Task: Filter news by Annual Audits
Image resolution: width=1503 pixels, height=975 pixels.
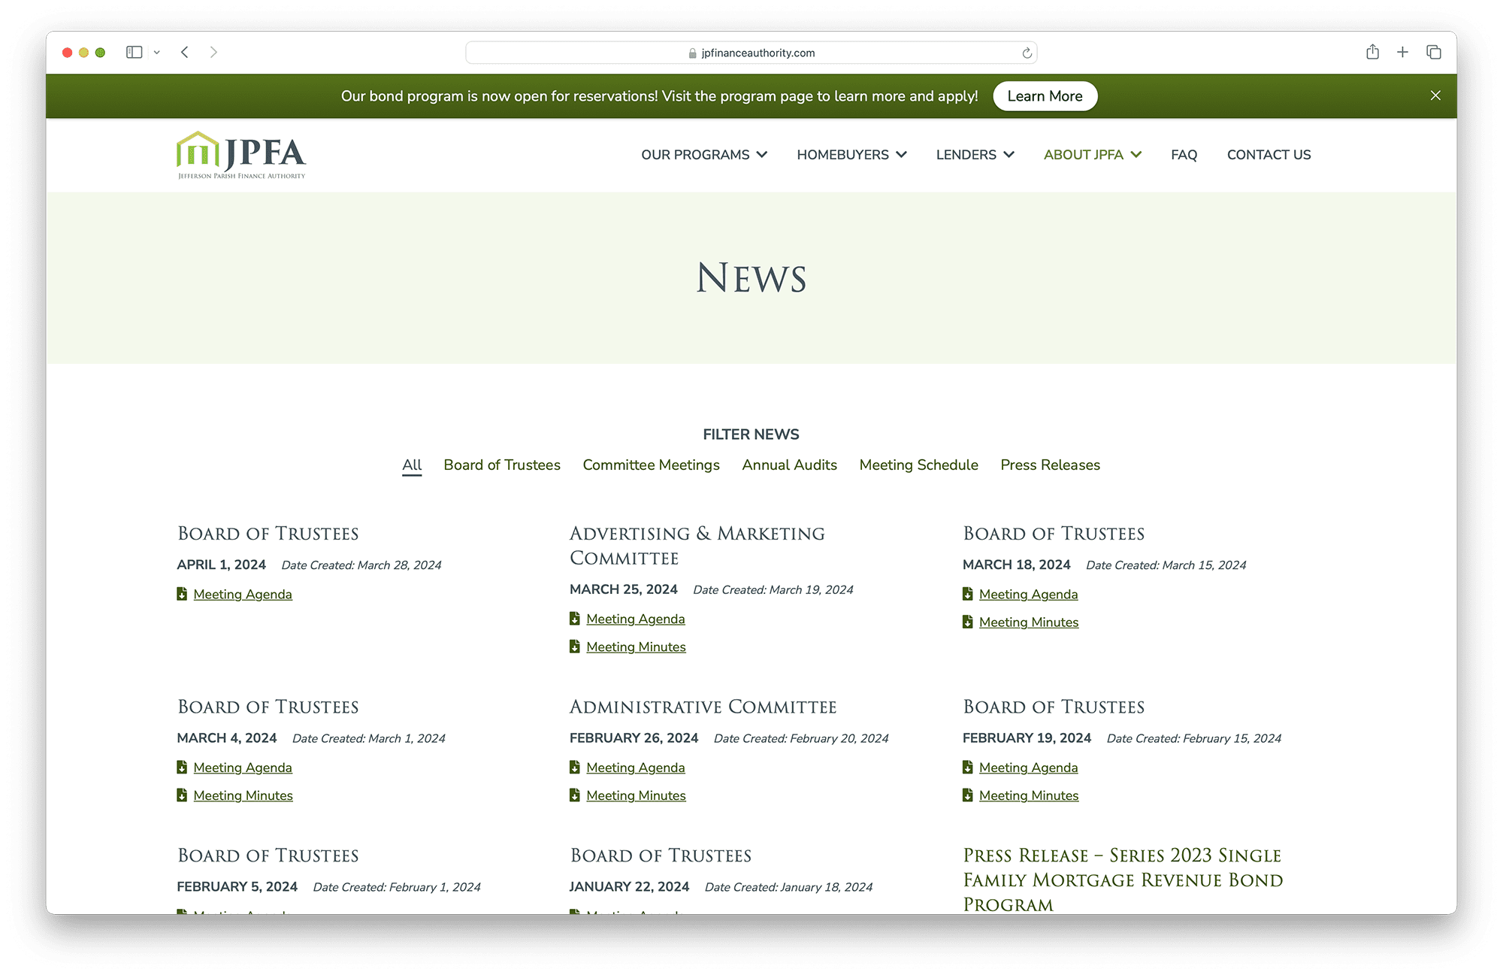Action: point(789,465)
